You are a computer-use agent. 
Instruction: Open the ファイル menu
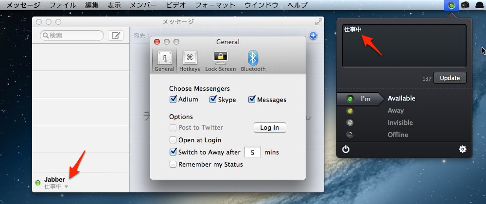[x=63, y=5]
